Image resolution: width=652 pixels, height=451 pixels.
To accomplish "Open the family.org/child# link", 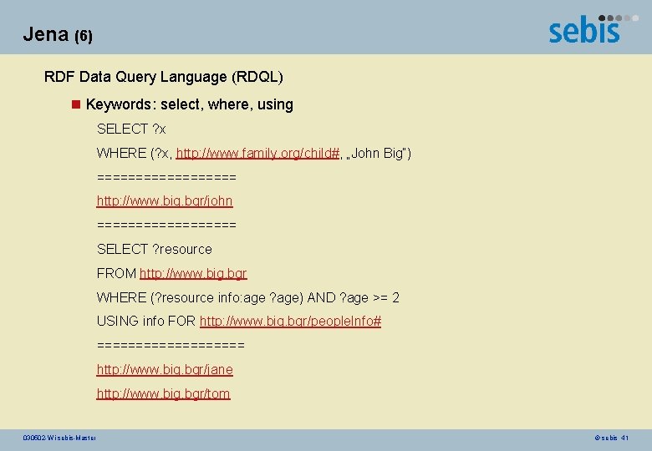I will (x=257, y=153).
